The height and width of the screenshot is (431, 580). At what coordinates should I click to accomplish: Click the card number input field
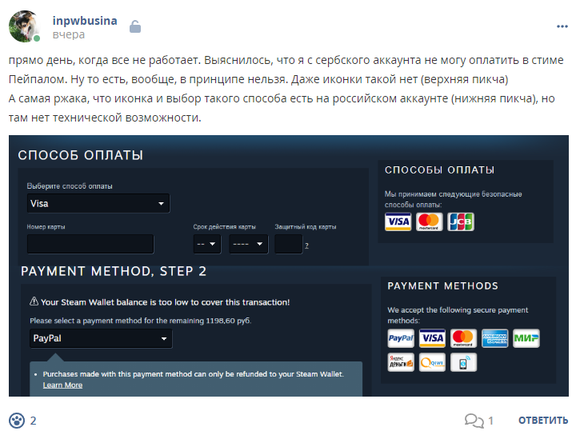90,244
